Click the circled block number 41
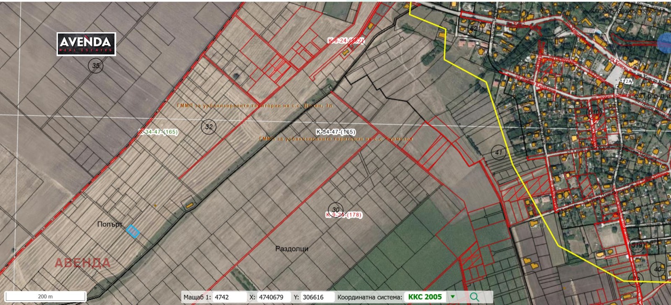This screenshot has height=305, width=671. pyautogui.click(x=498, y=152)
